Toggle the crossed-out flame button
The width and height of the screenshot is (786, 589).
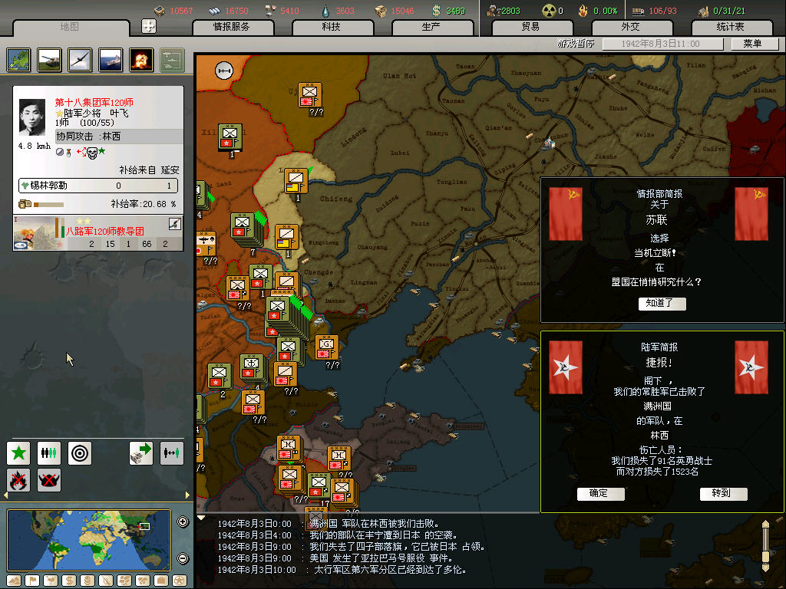[x=18, y=480]
